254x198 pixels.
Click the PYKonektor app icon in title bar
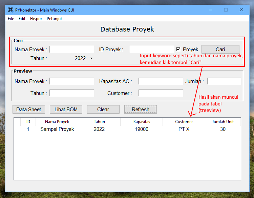(11, 10)
